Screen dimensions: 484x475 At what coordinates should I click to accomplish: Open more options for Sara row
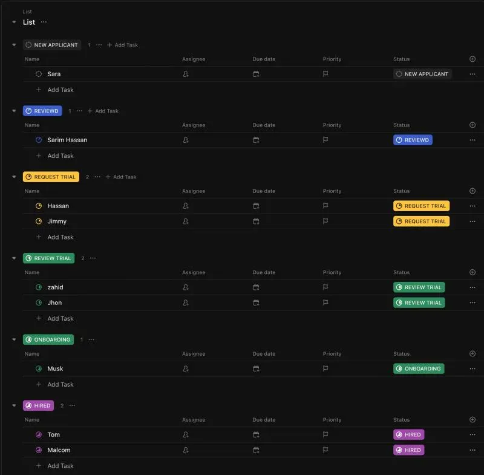tap(473, 74)
